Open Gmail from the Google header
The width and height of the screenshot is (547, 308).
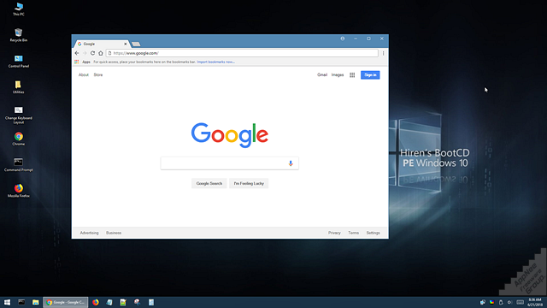pos(322,74)
